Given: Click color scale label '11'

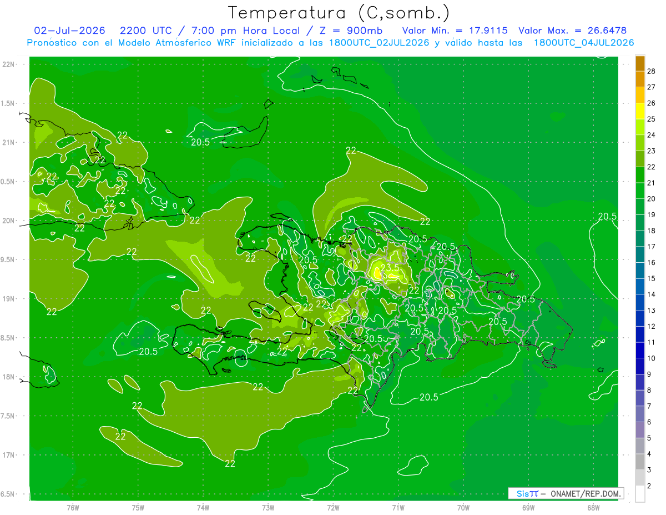Looking at the screenshot, I should [652, 342].
